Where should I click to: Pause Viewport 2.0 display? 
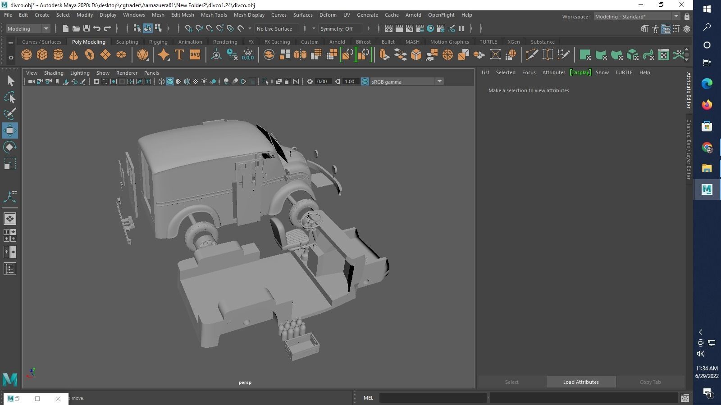tap(461, 29)
